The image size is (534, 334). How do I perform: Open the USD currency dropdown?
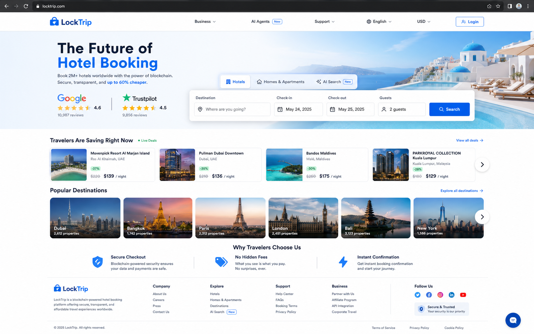[424, 22]
